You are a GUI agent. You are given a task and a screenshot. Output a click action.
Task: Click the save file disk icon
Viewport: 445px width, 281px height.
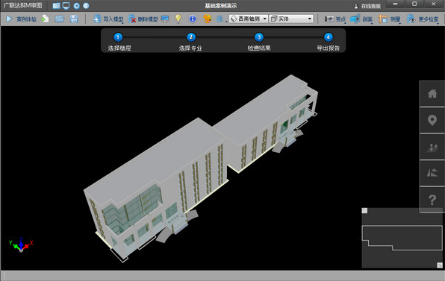click(74, 19)
